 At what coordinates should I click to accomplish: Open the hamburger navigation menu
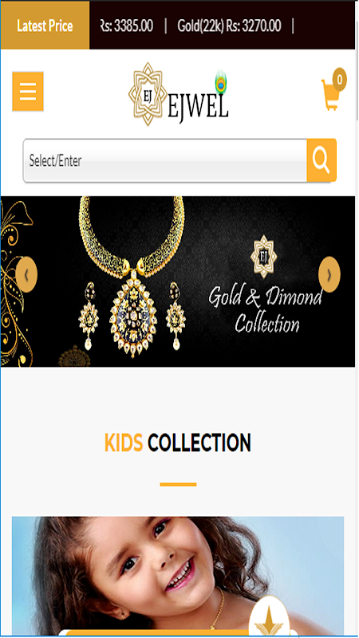click(x=28, y=92)
